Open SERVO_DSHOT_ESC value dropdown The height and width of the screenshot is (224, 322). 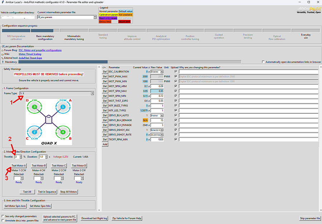[162, 130]
